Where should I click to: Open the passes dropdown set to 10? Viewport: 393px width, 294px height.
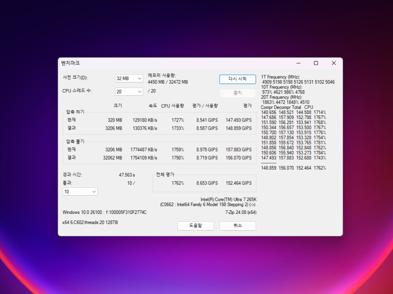80,192
